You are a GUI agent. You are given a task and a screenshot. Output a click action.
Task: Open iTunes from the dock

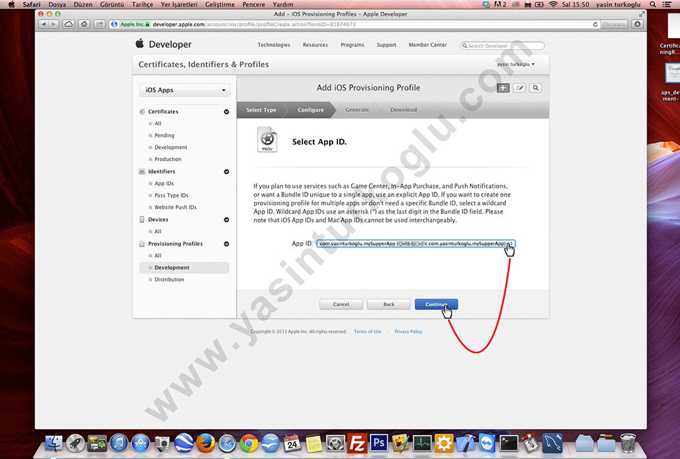pyautogui.click(x=119, y=443)
